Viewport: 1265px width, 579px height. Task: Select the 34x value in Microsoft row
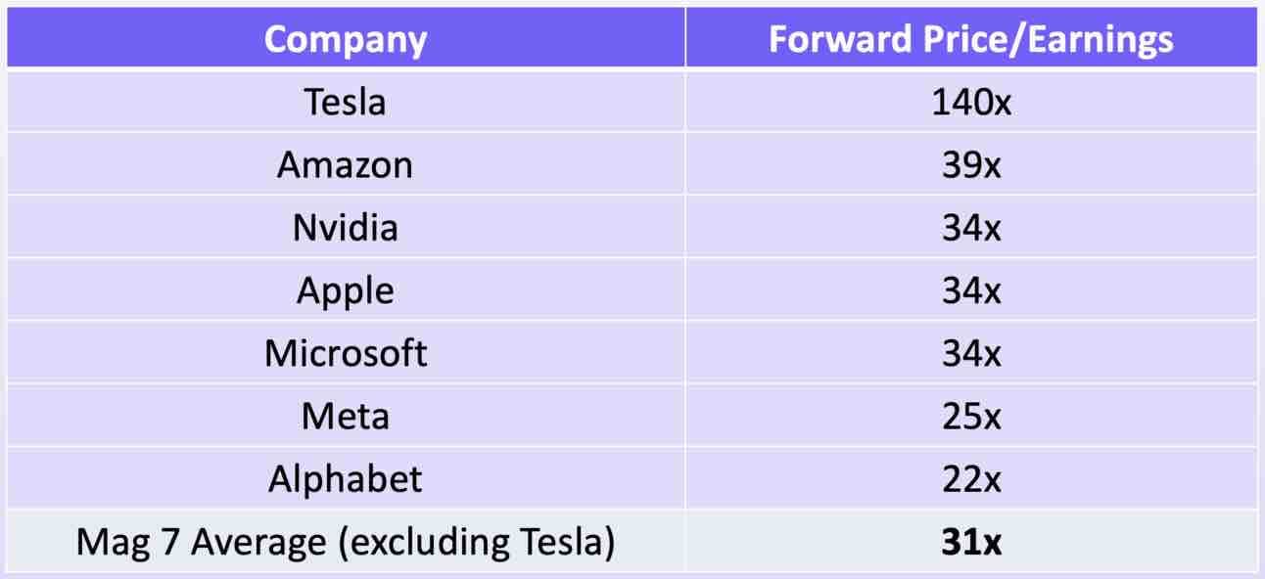(971, 353)
